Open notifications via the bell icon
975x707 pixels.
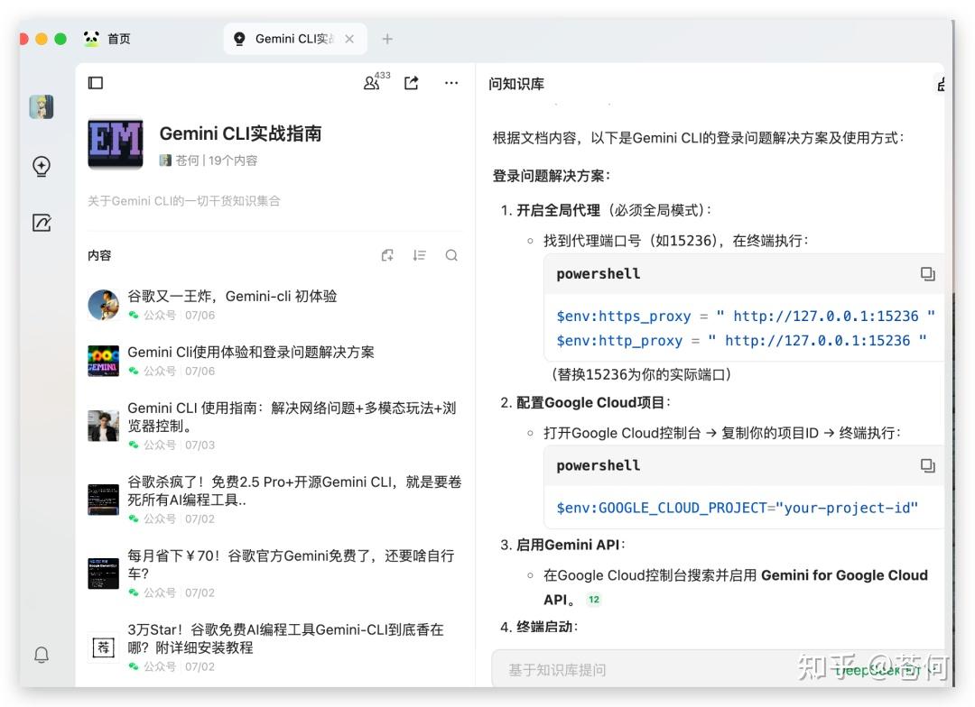click(42, 656)
